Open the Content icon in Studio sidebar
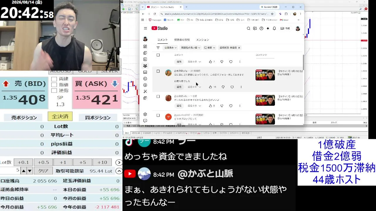The height and width of the screenshot is (211, 376). [145, 53]
